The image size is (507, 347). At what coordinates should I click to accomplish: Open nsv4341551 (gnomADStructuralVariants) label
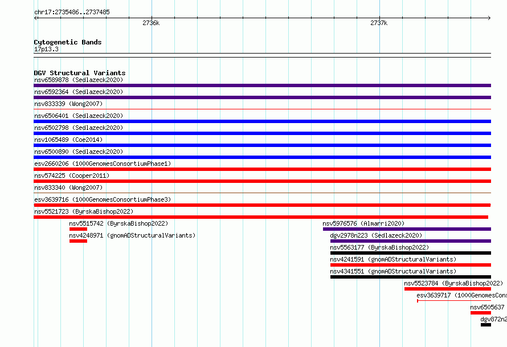click(393, 271)
